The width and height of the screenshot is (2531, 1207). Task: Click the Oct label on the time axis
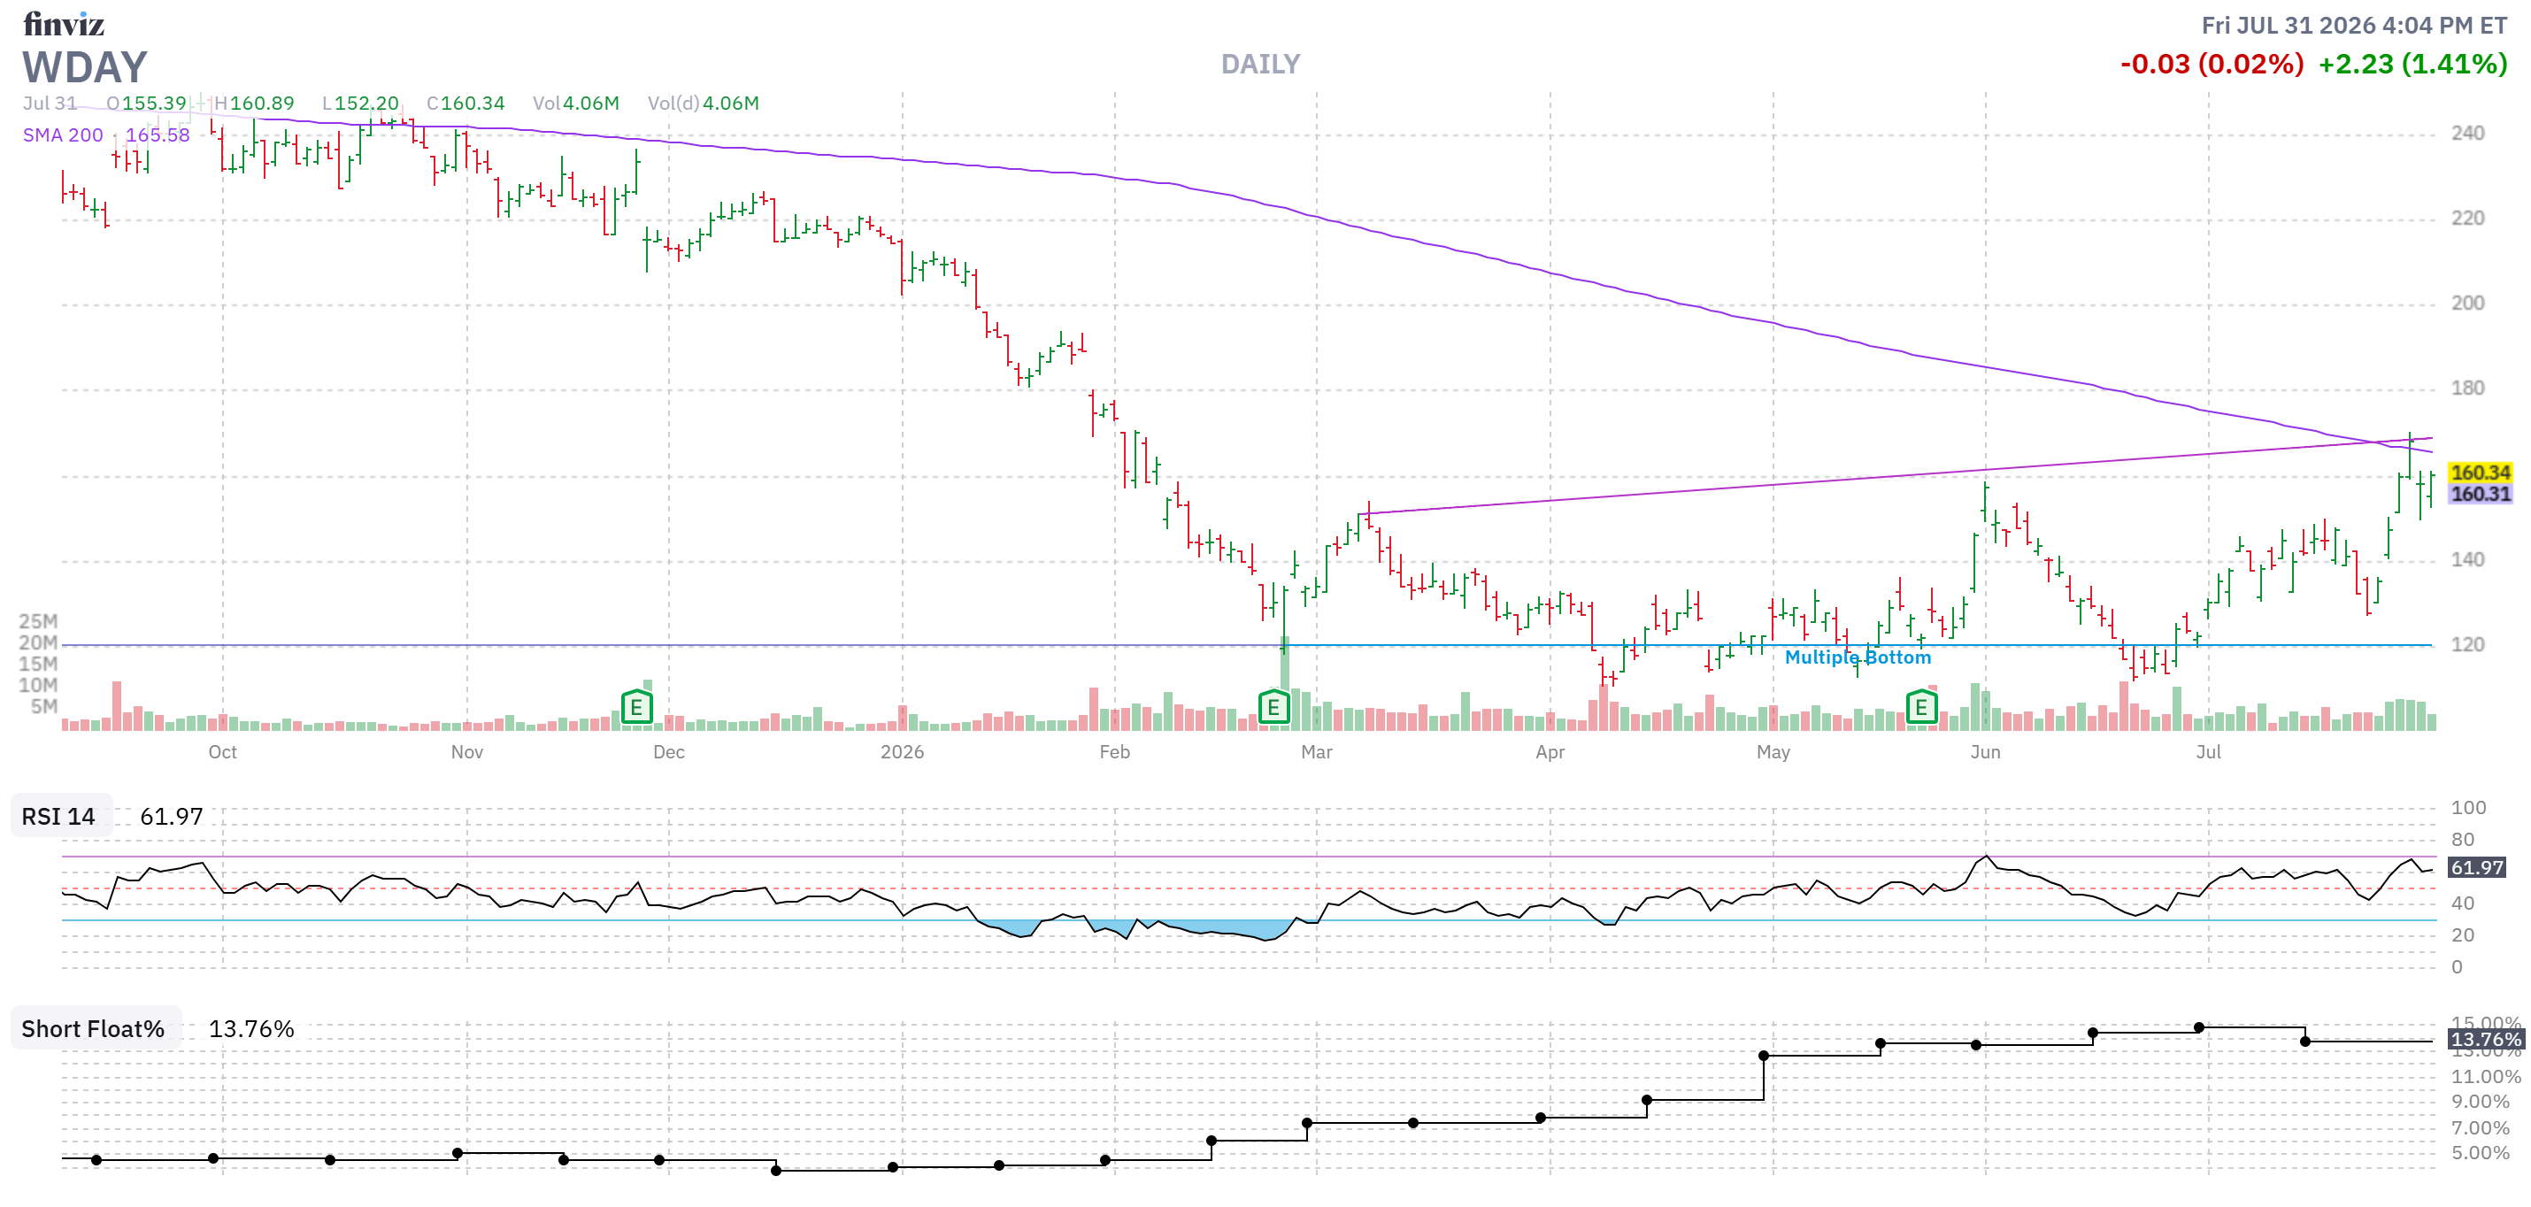pos(222,751)
